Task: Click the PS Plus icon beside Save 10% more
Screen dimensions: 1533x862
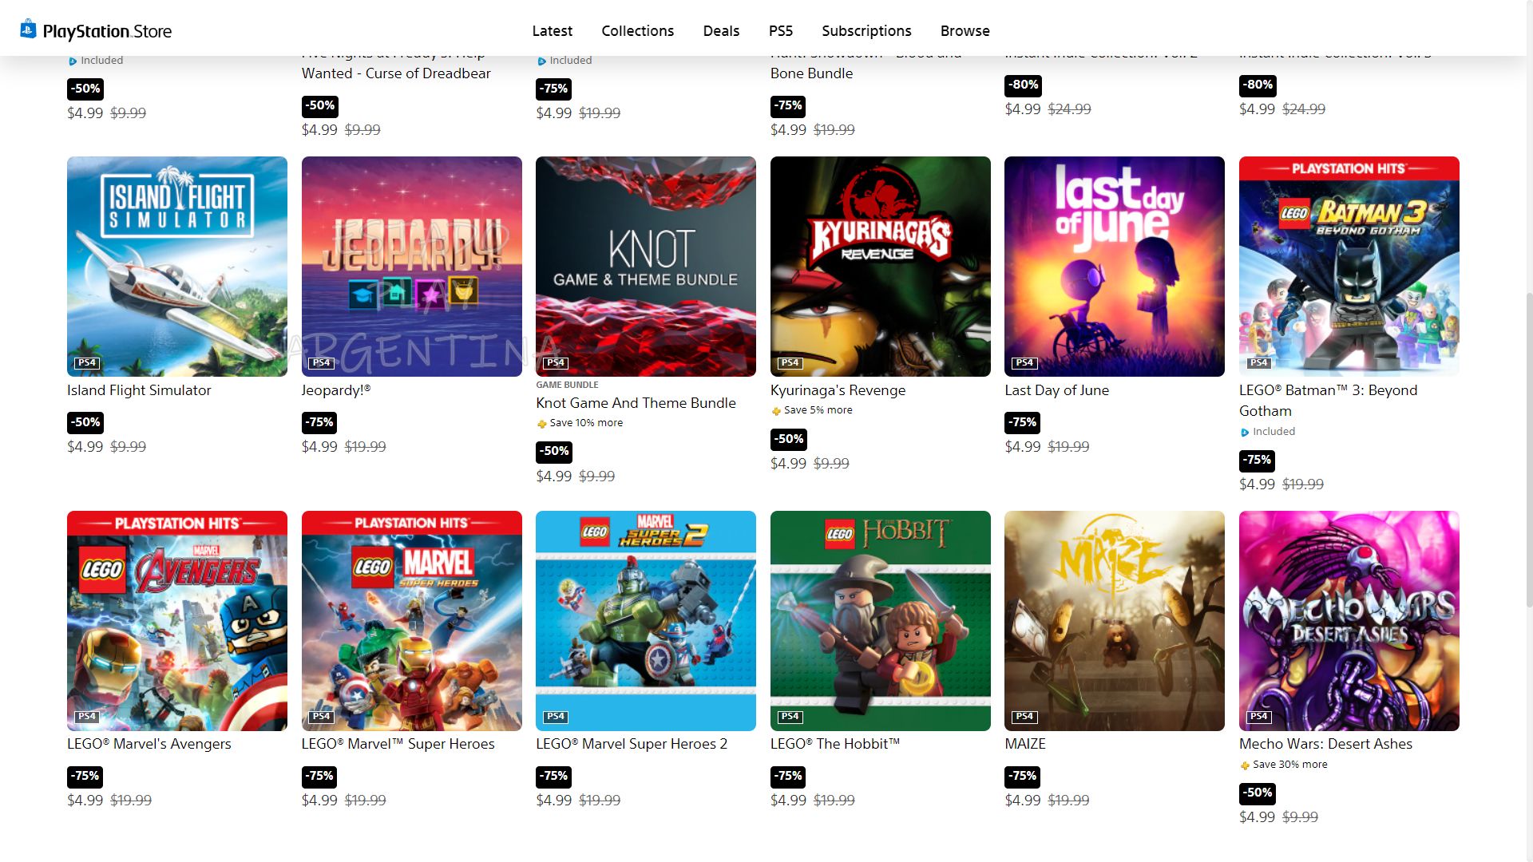Action: pyautogui.click(x=541, y=424)
